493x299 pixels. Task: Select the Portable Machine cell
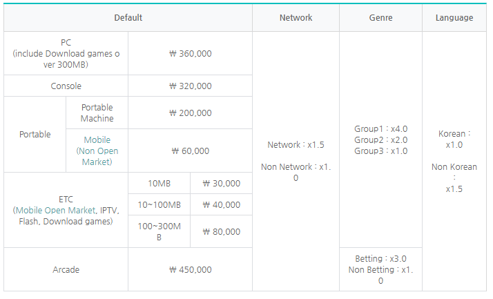(97, 113)
